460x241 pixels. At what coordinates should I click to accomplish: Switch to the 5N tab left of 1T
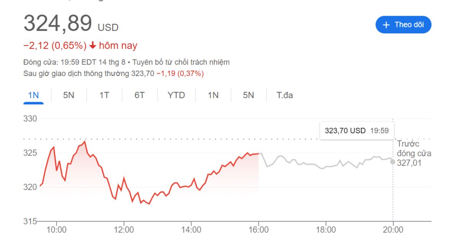tap(69, 95)
